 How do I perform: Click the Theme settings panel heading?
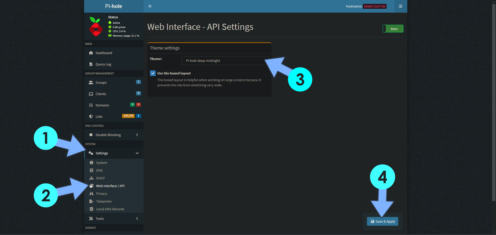coord(165,48)
